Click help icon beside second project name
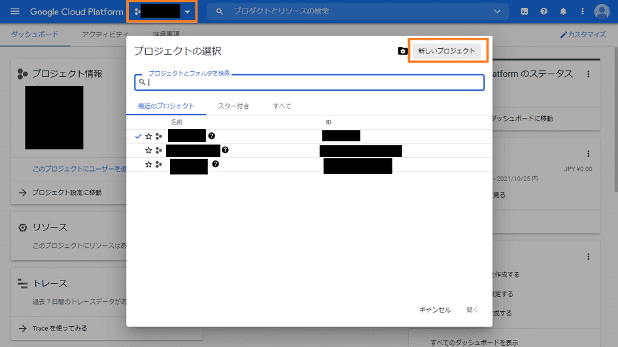The width and height of the screenshot is (618, 347). click(x=225, y=150)
